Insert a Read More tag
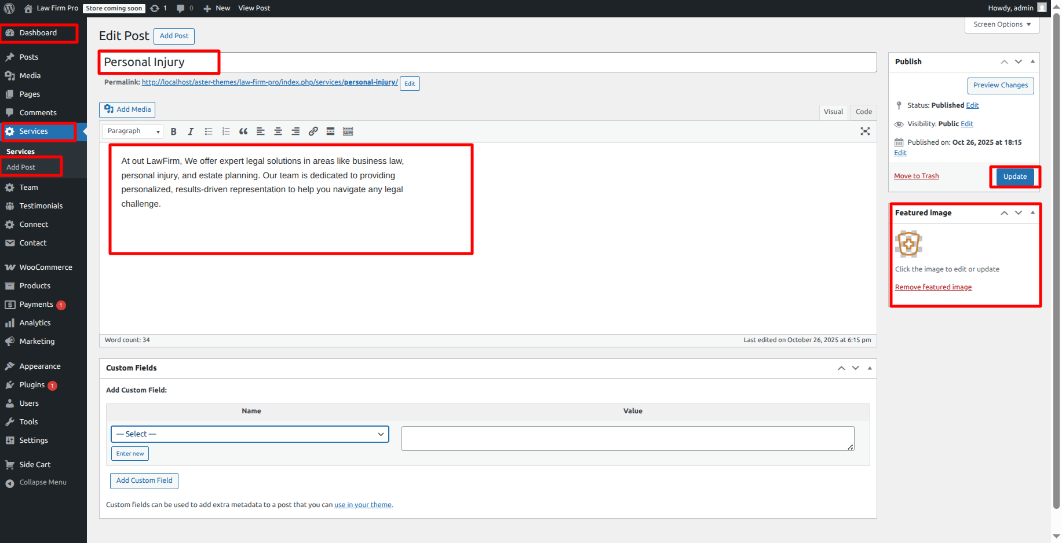Screen dimensions: 1062x543 pyautogui.click(x=330, y=131)
